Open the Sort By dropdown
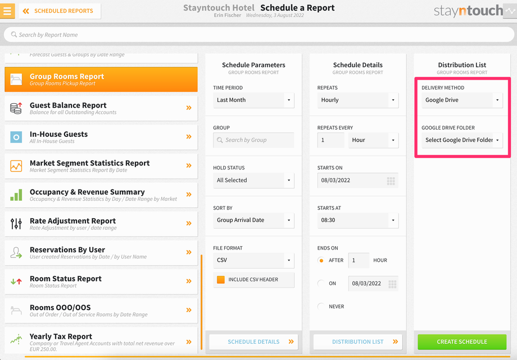This screenshot has width=517, height=360. (253, 220)
